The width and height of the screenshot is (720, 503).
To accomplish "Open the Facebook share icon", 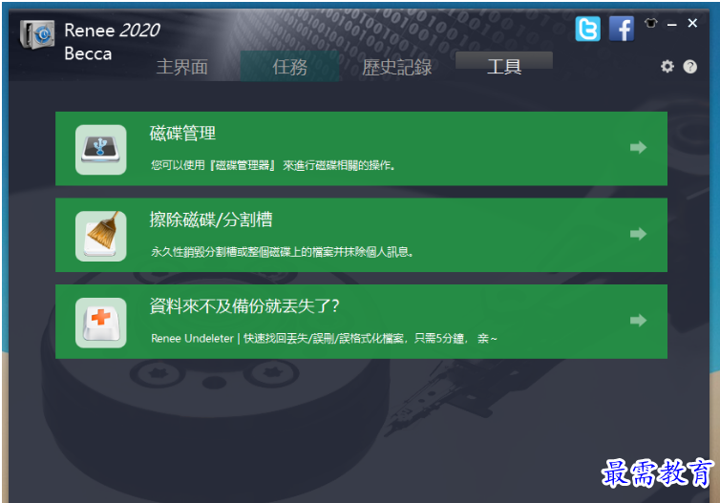I will tap(622, 29).
